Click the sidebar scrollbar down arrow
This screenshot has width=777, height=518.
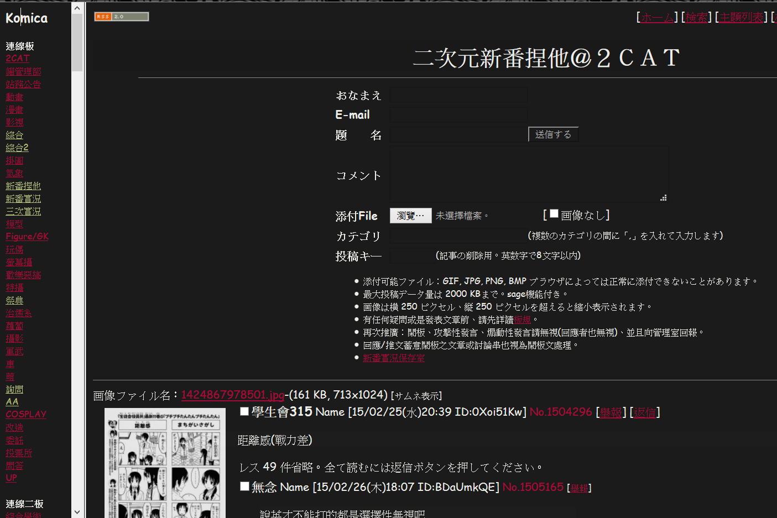coord(77,511)
